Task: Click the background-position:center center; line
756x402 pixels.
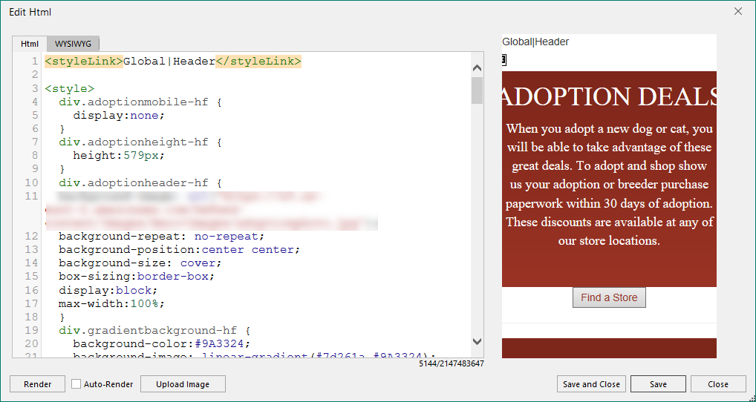Action: tap(180, 250)
